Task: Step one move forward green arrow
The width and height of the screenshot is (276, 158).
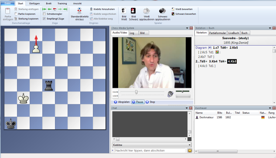Action: tap(60, 9)
